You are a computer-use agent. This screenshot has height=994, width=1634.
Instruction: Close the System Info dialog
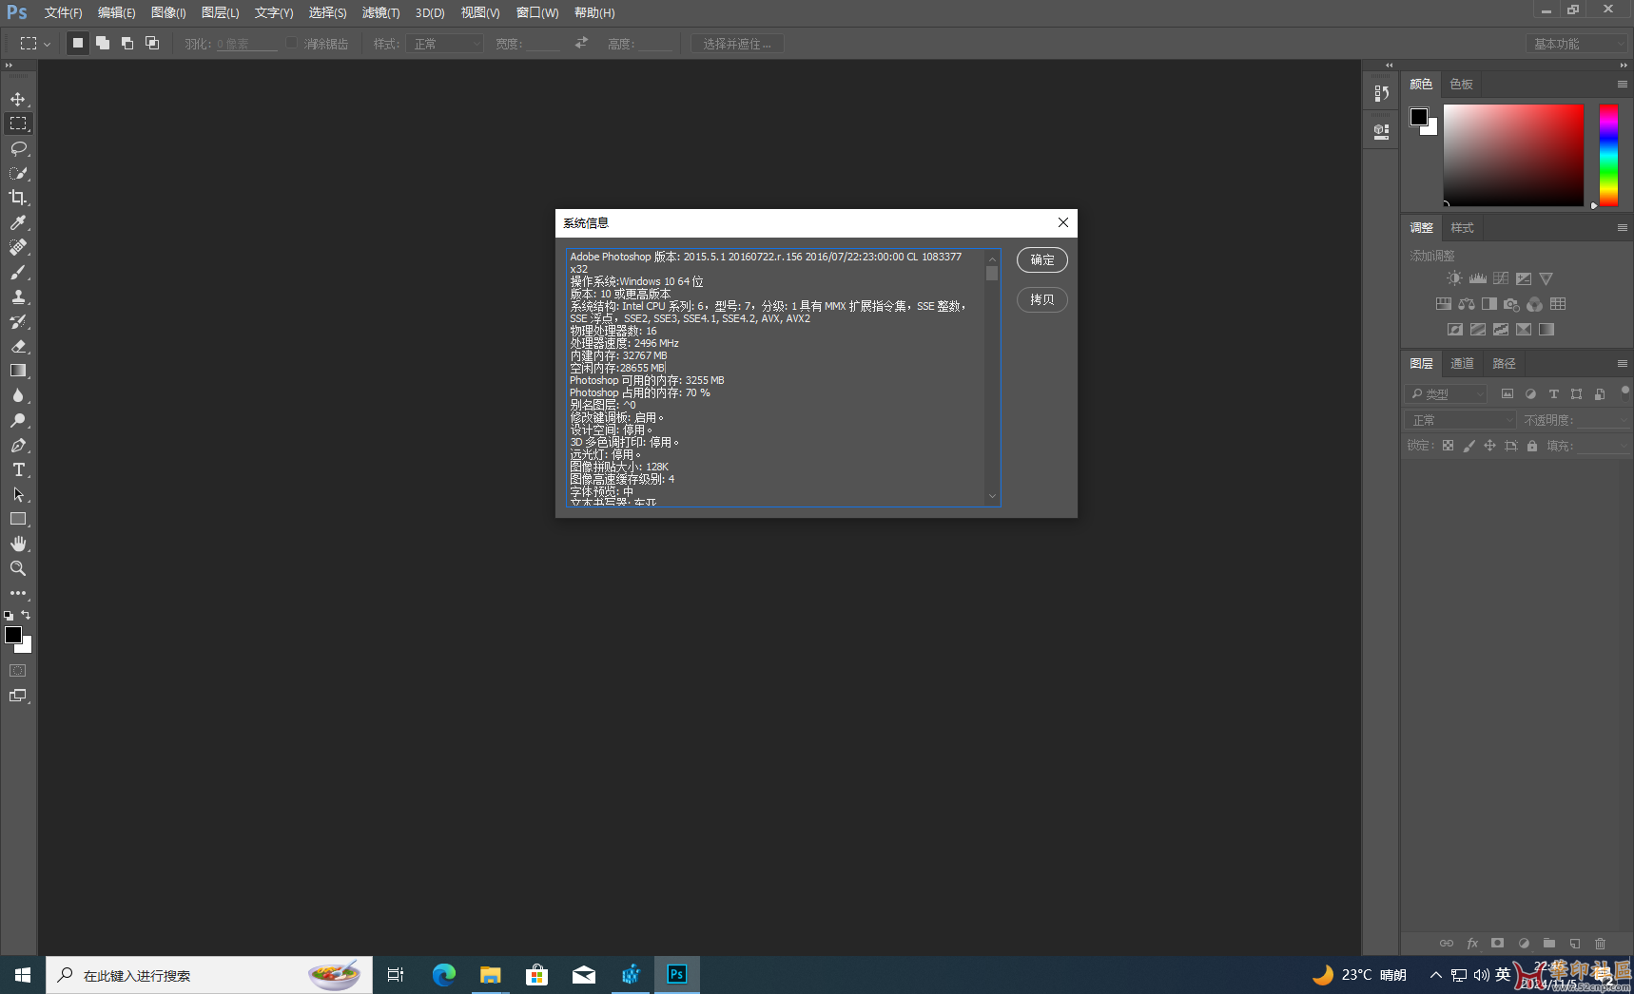click(1063, 222)
